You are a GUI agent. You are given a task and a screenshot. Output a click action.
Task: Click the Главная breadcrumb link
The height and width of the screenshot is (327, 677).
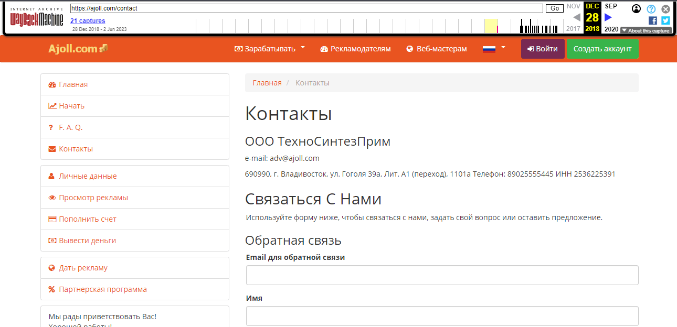coord(267,83)
